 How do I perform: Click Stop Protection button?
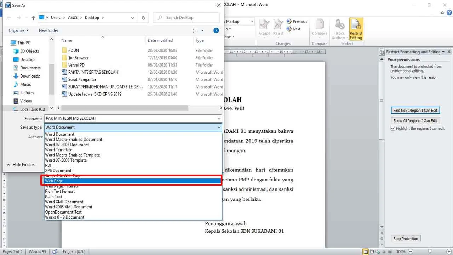(x=406, y=239)
